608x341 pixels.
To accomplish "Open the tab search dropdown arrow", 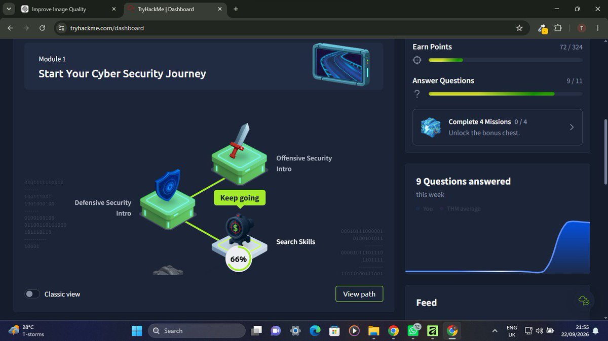I will coord(9,9).
